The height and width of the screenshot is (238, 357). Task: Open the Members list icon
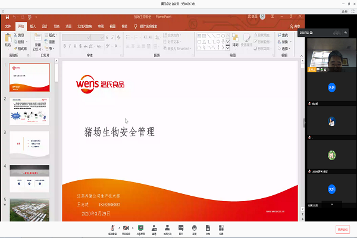pyautogui.click(x=167, y=228)
